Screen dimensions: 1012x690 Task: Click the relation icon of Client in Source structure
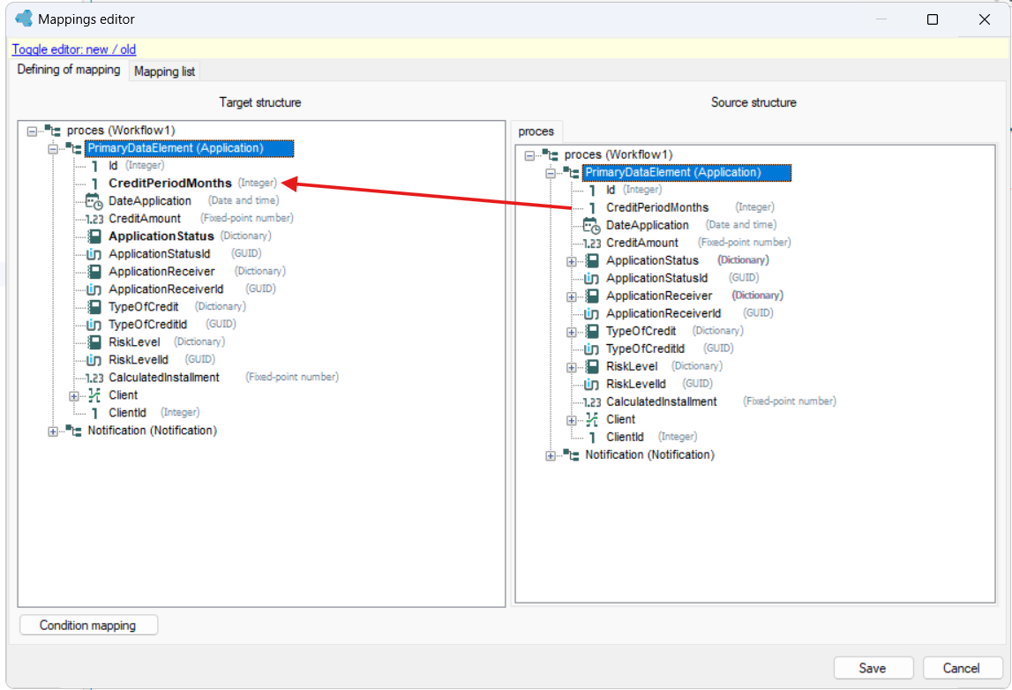coord(592,419)
